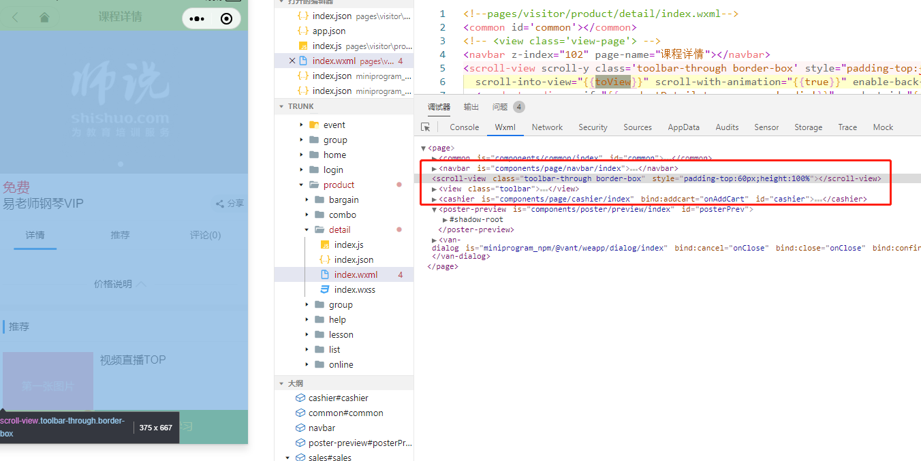Open the Sensor devtools tab
The width and height of the screenshot is (921, 461).
(x=766, y=127)
